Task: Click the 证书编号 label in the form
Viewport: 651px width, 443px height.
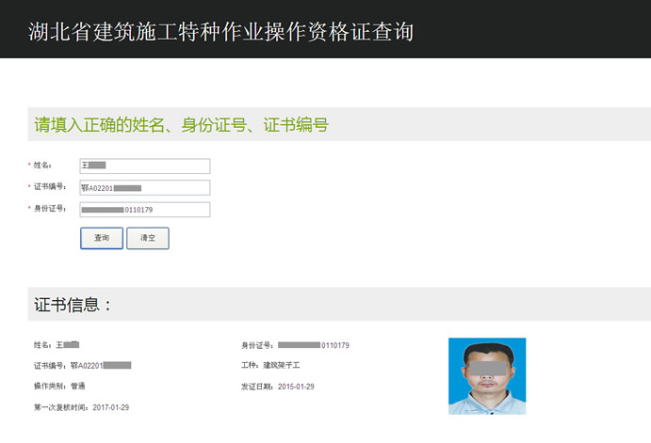Action: 49,187
